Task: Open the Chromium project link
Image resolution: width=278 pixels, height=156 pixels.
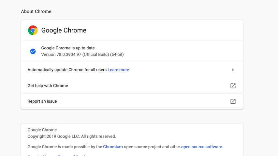Action: click(113, 147)
